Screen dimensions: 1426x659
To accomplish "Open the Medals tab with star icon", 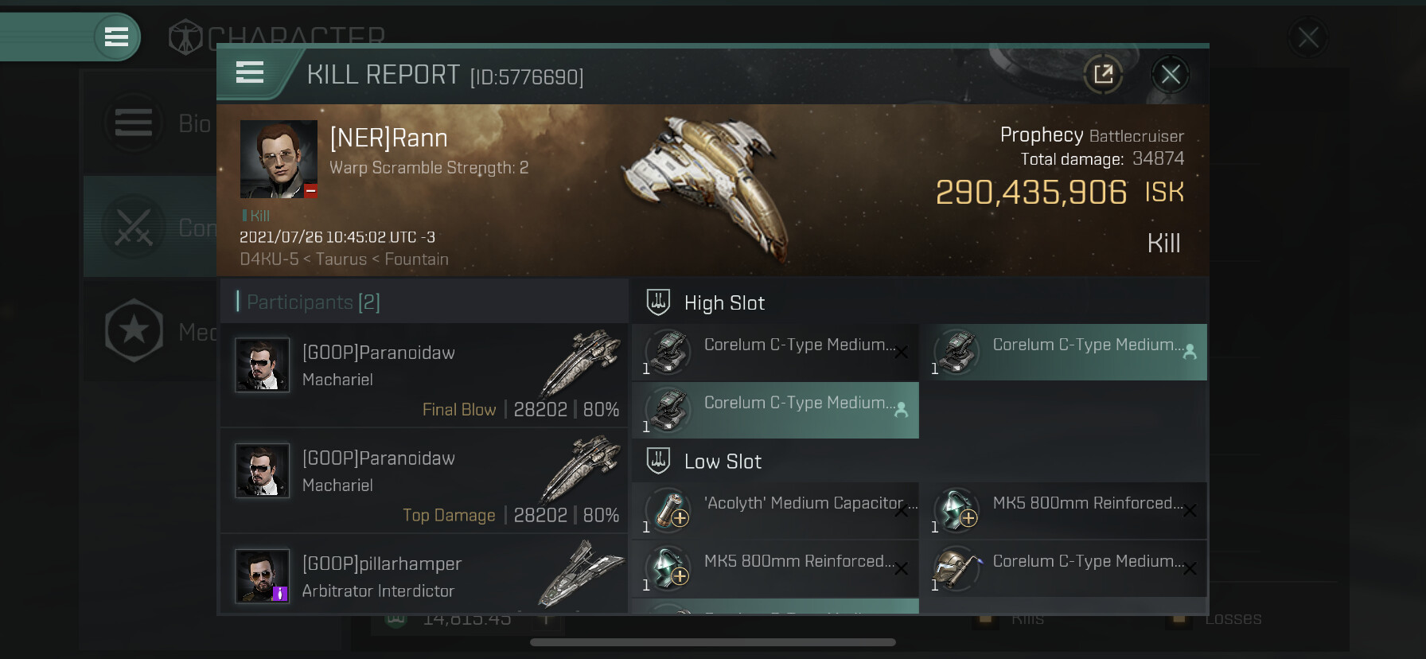I will (x=151, y=330).
